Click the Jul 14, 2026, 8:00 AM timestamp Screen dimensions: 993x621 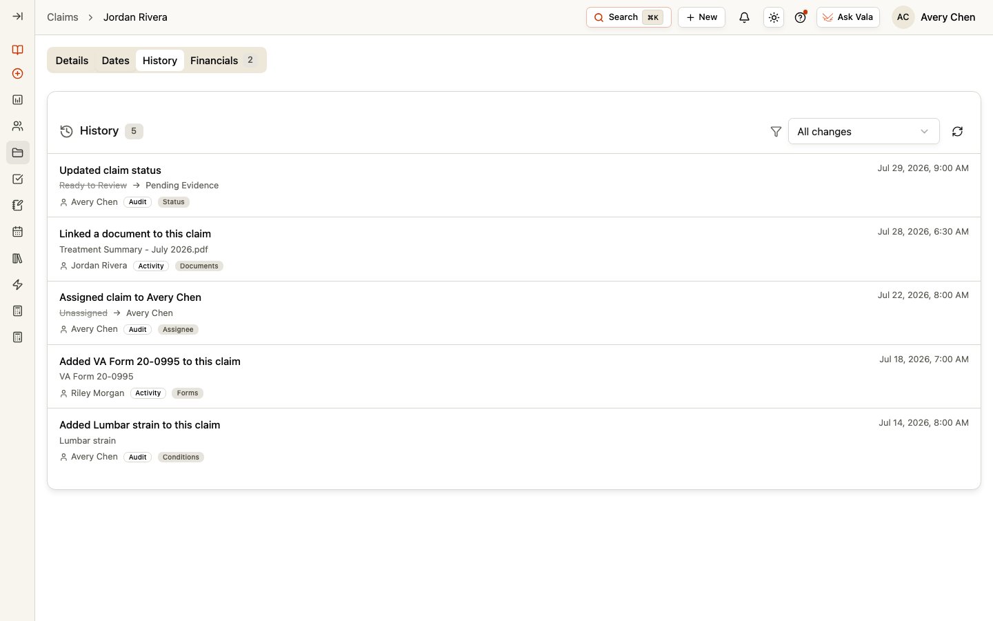pyautogui.click(x=923, y=422)
